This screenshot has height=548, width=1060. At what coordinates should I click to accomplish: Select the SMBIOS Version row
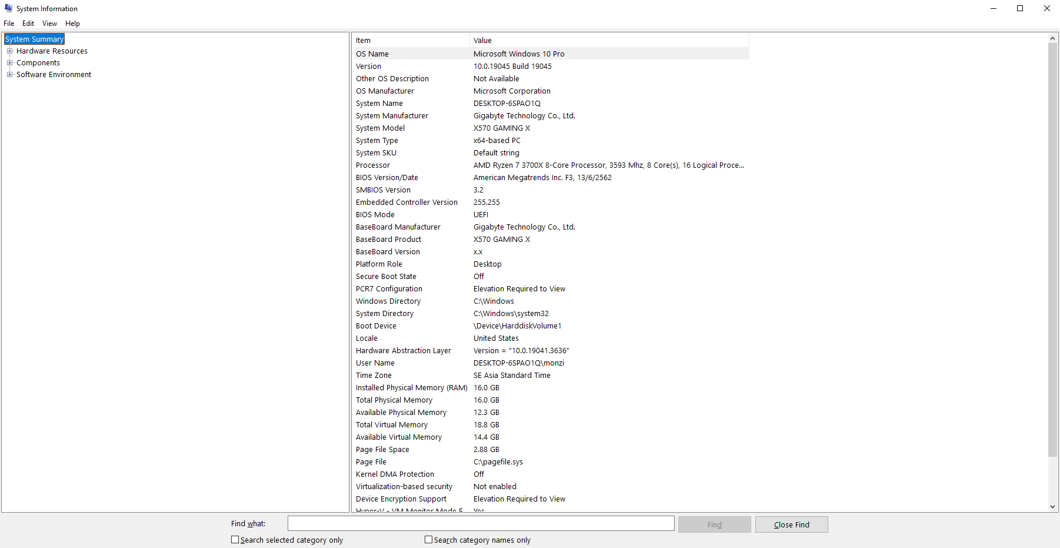(551, 190)
